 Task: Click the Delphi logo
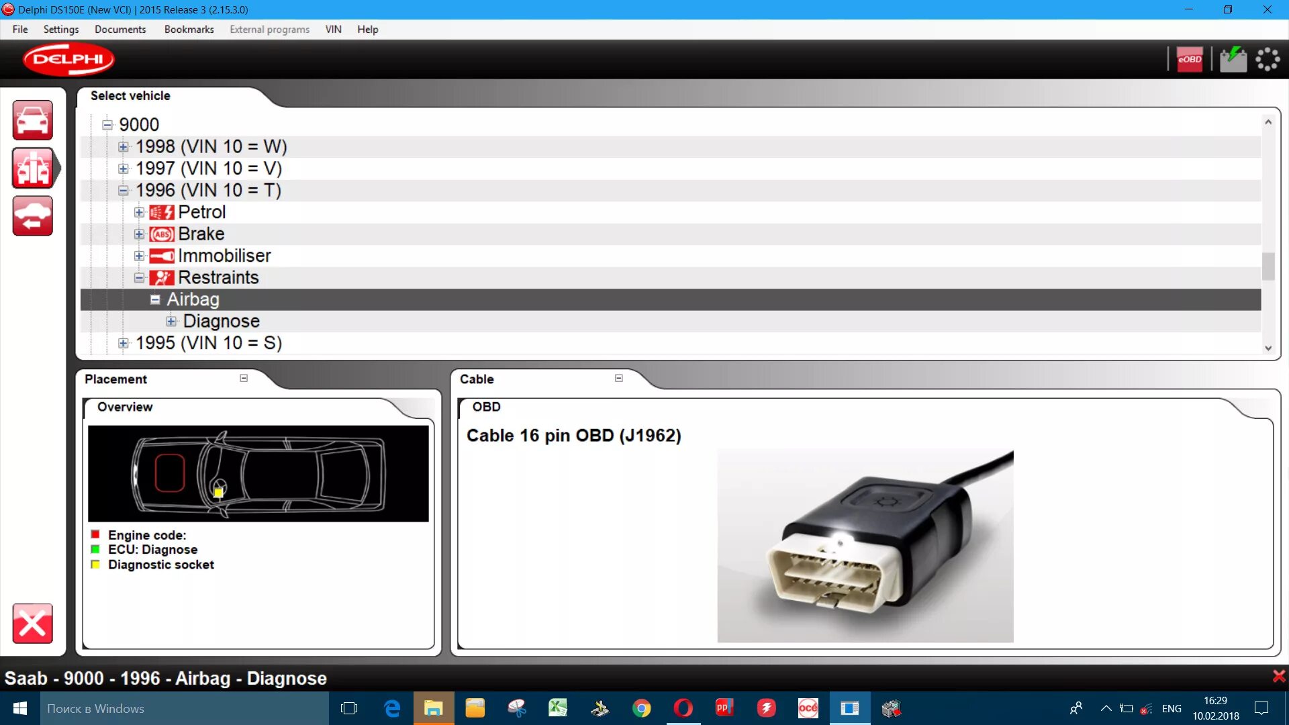[68, 59]
